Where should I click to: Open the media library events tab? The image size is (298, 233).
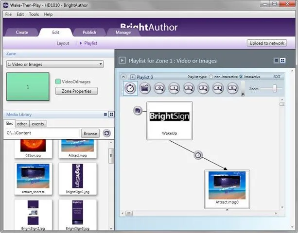37,124
